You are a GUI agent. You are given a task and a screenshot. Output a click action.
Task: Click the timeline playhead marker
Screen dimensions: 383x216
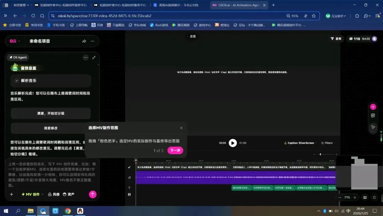click(136, 161)
